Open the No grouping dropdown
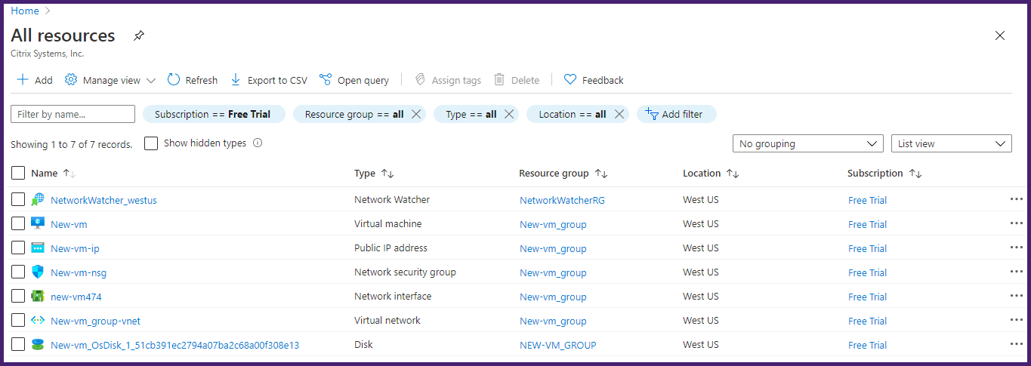Viewport: 1031px width, 366px height. [x=807, y=143]
